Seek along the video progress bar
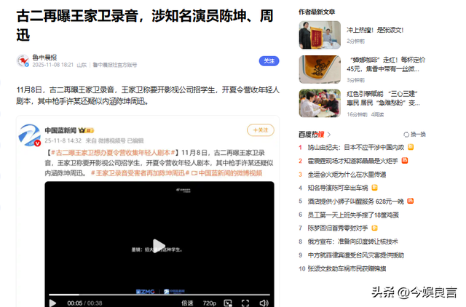Viewport: 466px width, 307px height. pyautogui.click(x=159, y=295)
